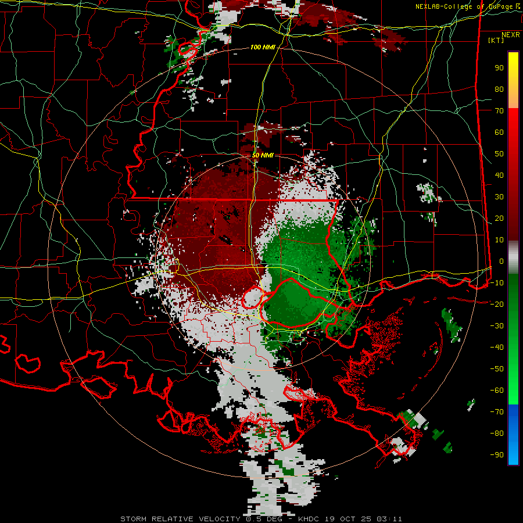This screenshot has height=523, width=523.
Task: Click the -60 value on the velocity scale
Action: click(x=497, y=391)
